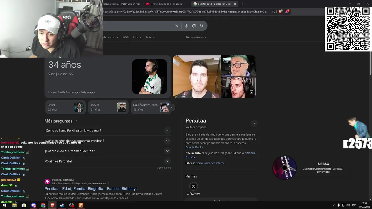Switch to the Felaupe Stream Kick tab

point(121,4)
